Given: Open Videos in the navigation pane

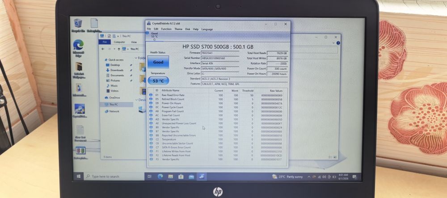Looking at the screenshot, I should pyautogui.click(x=112, y=91).
